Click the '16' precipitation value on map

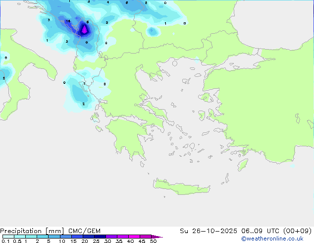pyautogui.click(x=68, y=21)
